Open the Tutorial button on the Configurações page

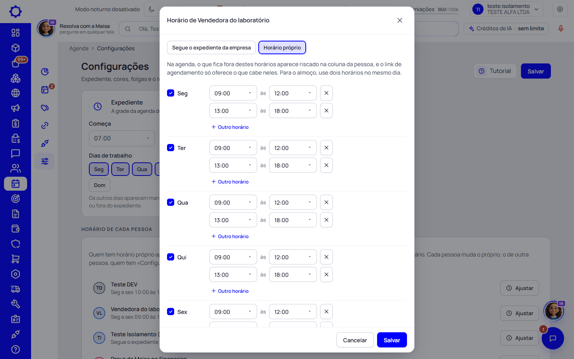click(x=495, y=71)
